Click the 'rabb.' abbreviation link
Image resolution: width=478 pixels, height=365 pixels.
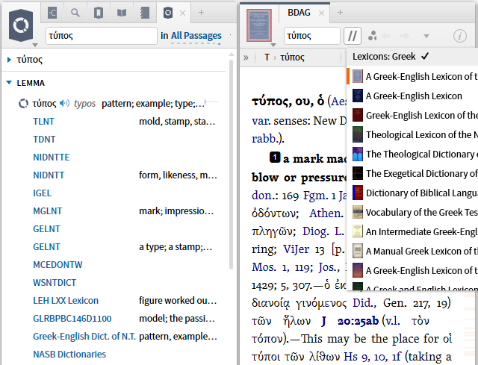tap(264, 139)
